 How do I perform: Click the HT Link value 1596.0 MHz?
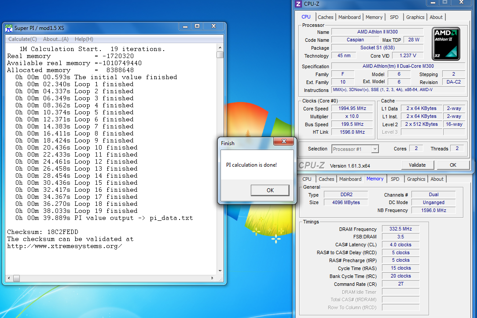[352, 132]
